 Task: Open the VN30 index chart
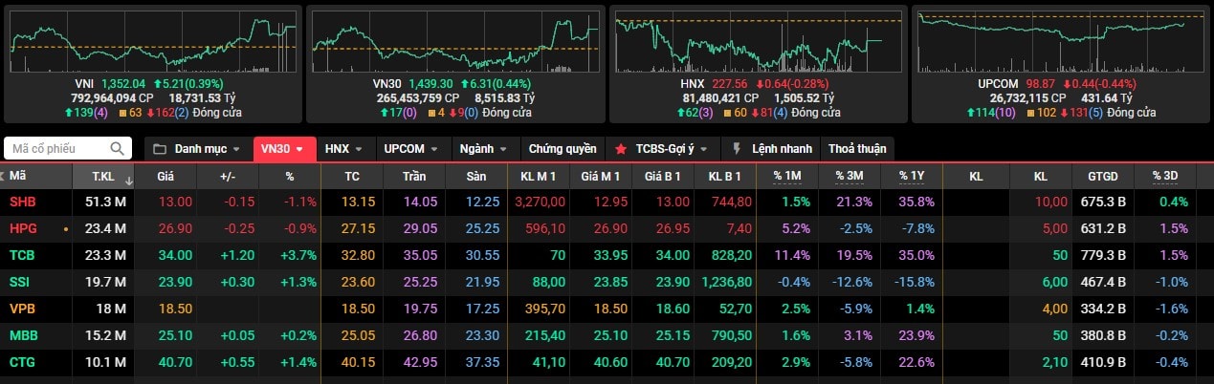coord(454,41)
